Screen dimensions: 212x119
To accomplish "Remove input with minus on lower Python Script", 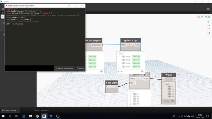I will point(142,79).
